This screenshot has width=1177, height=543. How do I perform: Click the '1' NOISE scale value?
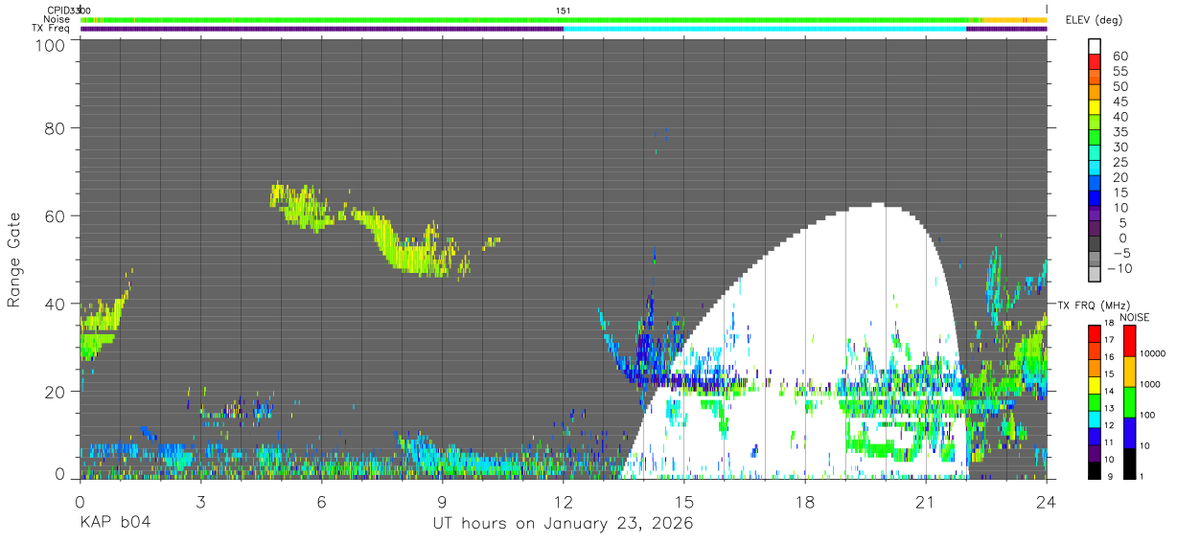[1142, 476]
